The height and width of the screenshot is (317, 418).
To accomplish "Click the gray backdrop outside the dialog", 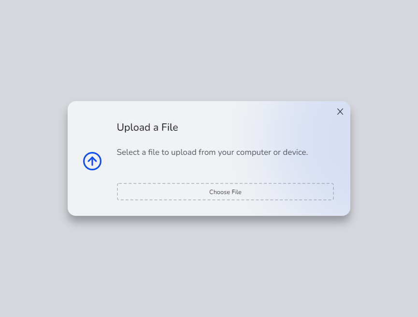I will click(209, 48).
